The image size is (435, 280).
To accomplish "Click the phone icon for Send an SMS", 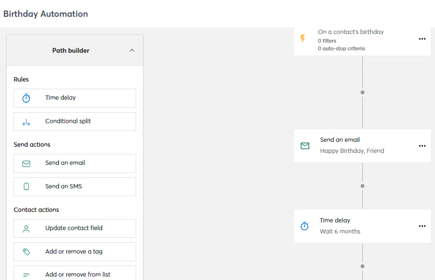I will click(26, 187).
